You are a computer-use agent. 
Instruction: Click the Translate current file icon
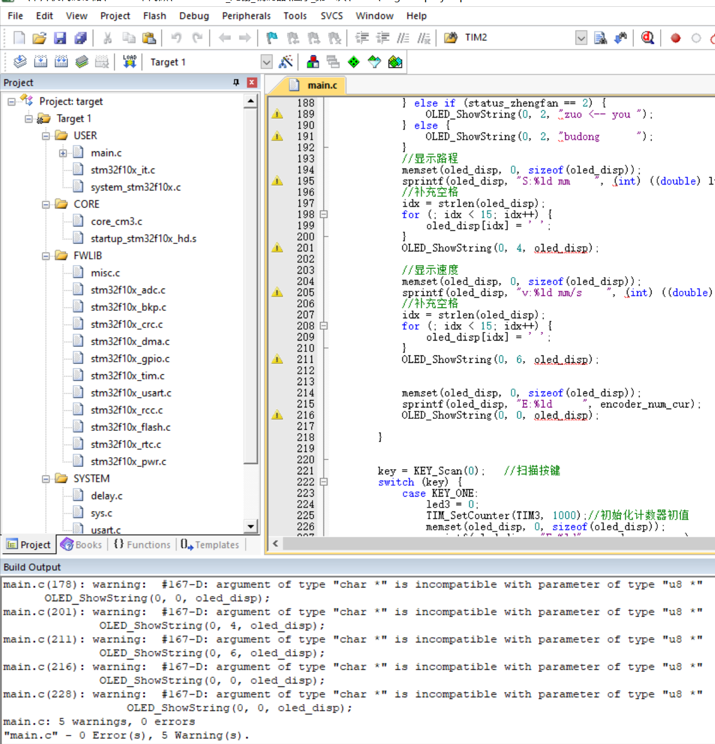[x=20, y=62]
